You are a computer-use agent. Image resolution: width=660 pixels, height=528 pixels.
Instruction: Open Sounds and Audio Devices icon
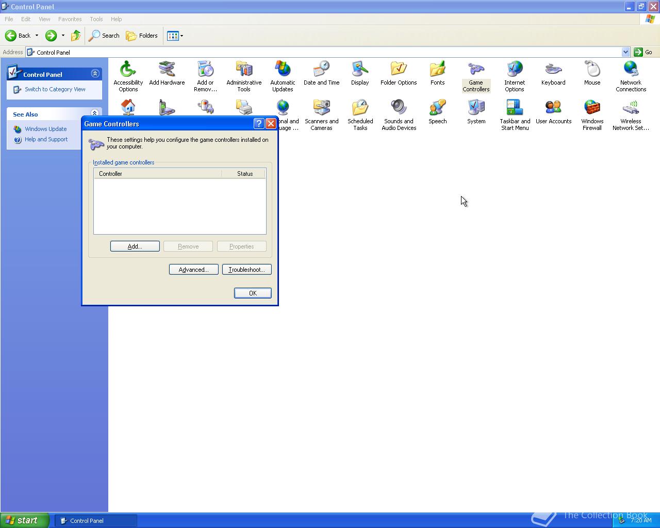coord(399,114)
